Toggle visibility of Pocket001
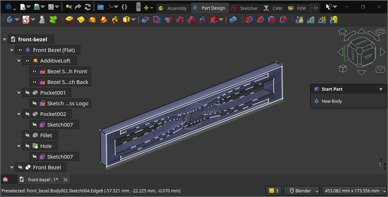Screen dimensions: 388x197 [x=27, y=93]
